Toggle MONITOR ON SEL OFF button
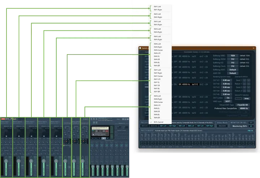The width and height of the screenshot is (260, 178). pyautogui.click(x=251, y=123)
